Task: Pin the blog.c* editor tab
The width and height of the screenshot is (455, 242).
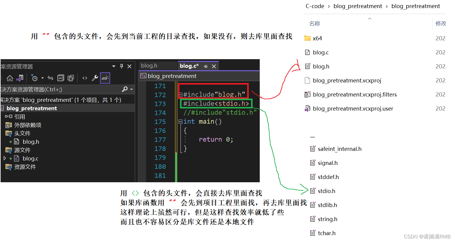Action: (205, 66)
